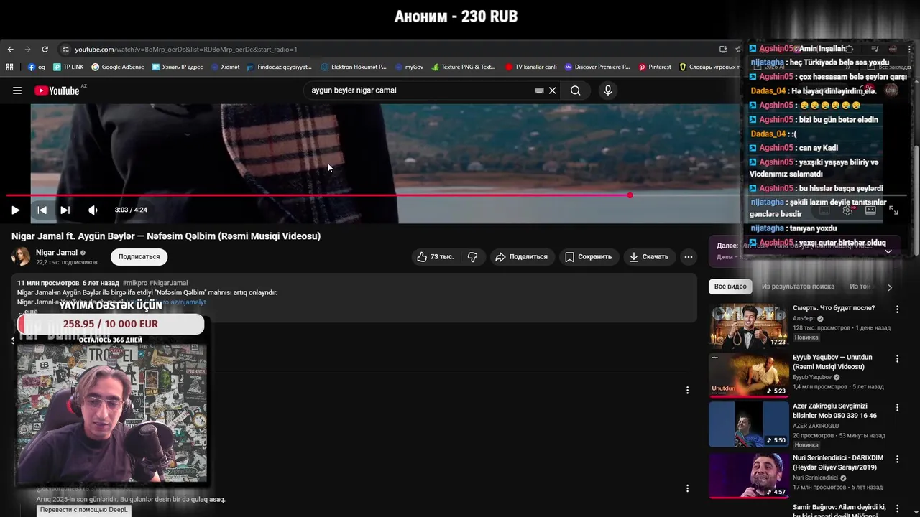This screenshot has width=920, height=517.
Task: Open Eyyub Yaqubov — Unutdun video title
Action: [832, 362]
